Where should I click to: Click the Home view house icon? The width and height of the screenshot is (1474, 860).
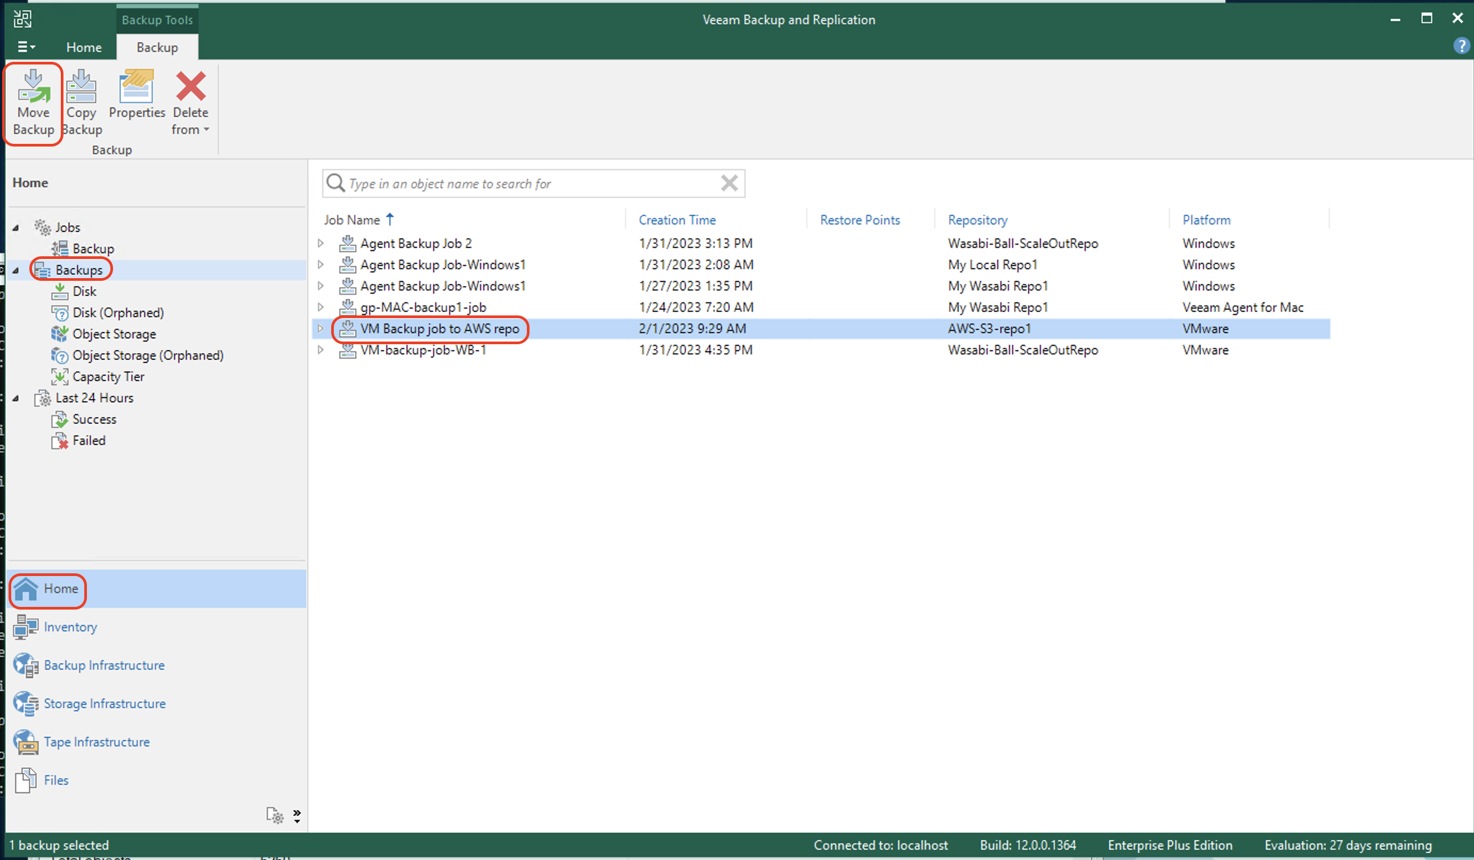pos(26,588)
